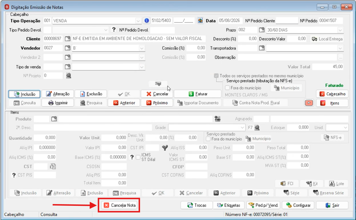Viewport: 356px width, 220px height.
Task: Click the Local Entrega button
Action: pyautogui.click(x=327, y=39)
